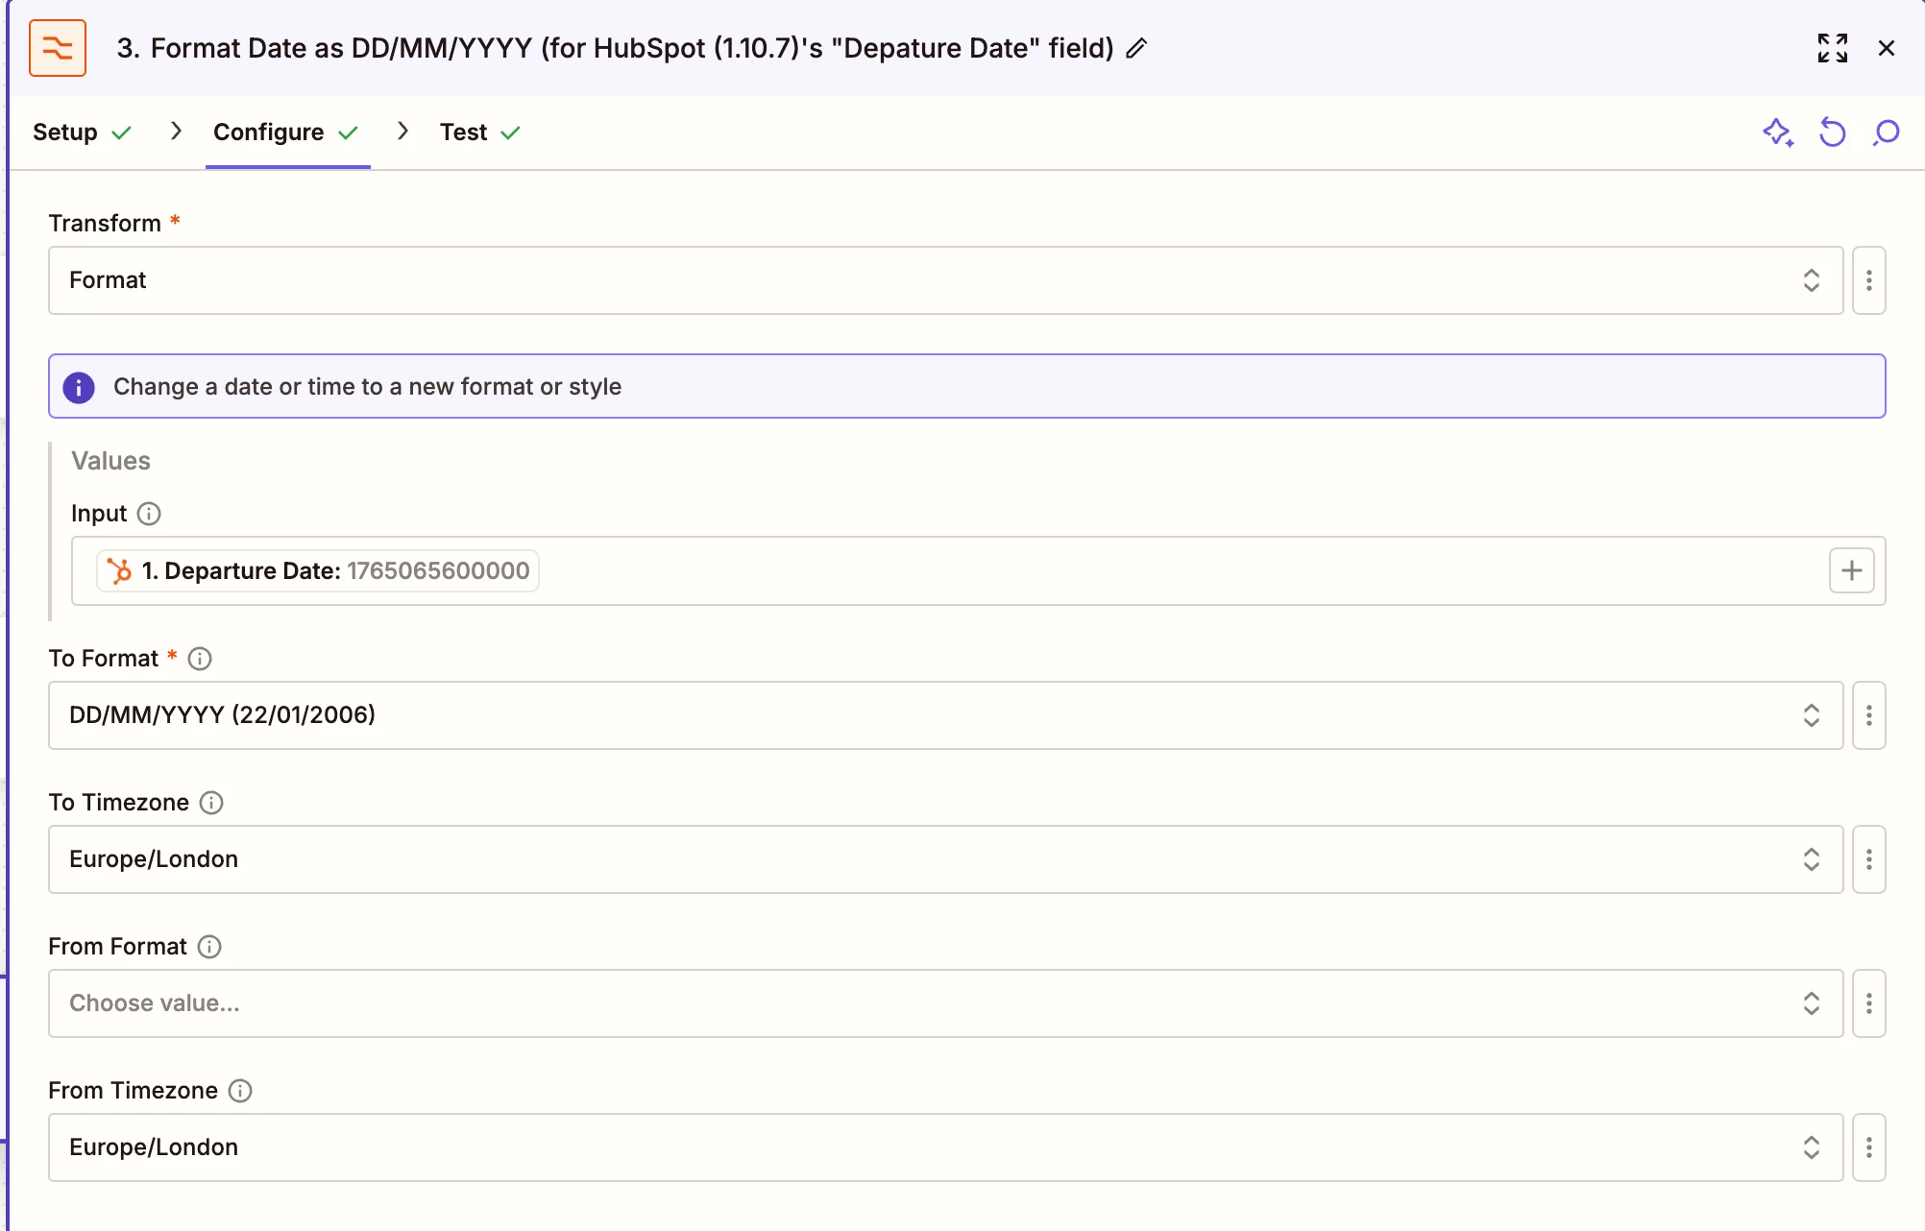
Task: Select the Departure Date pill in Input
Action: tap(318, 571)
